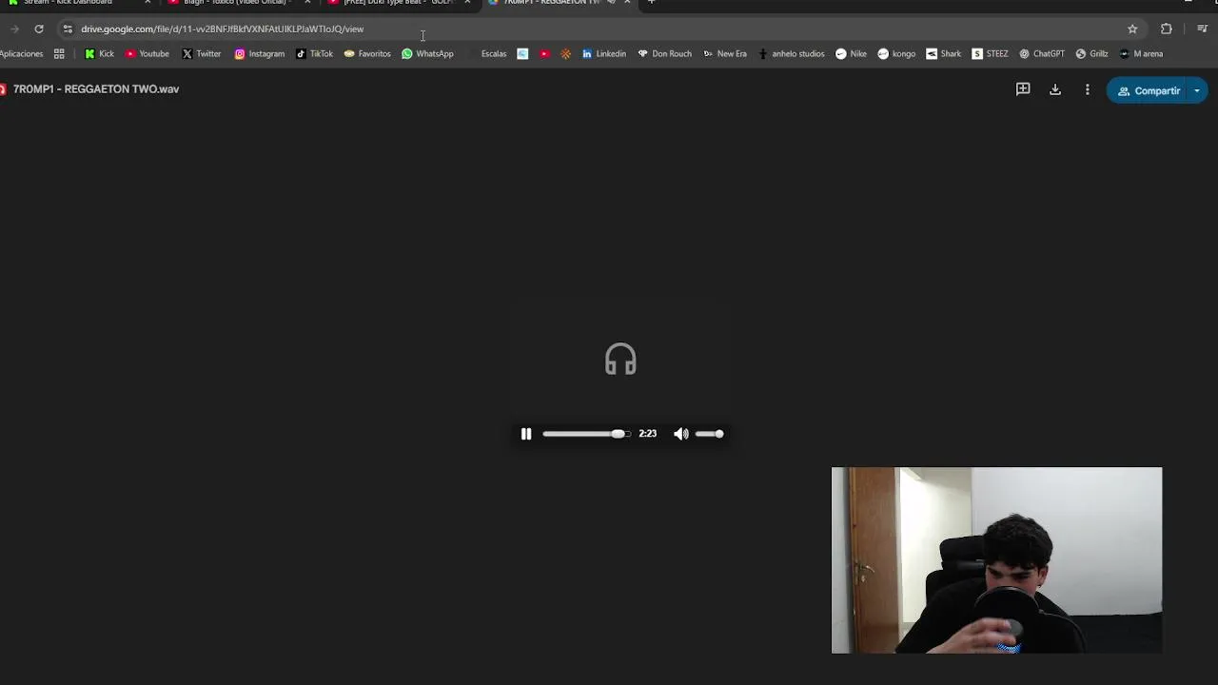Image resolution: width=1218 pixels, height=685 pixels.
Task: Open site information icon in address bar
Action: point(67,29)
